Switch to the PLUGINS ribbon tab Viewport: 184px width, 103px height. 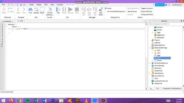coord(60,5)
